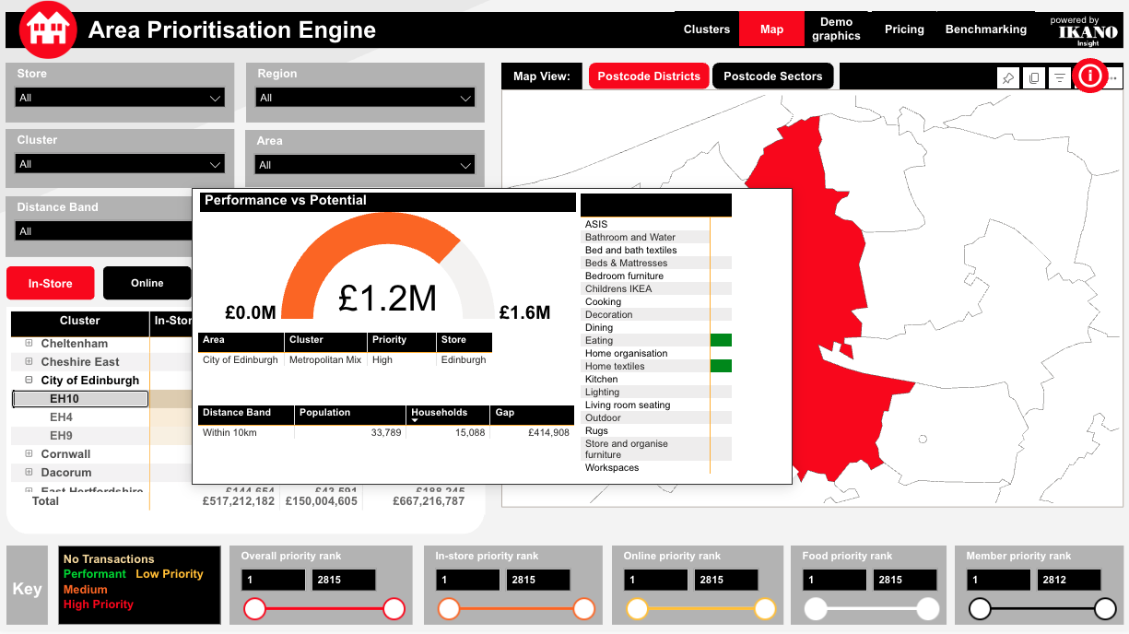Expand the Dacorum row
This screenshot has height=634, width=1129.
tap(29, 472)
